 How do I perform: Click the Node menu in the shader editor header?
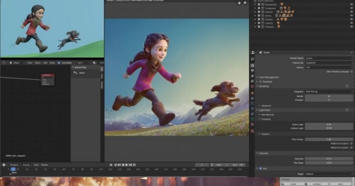click(52, 63)
